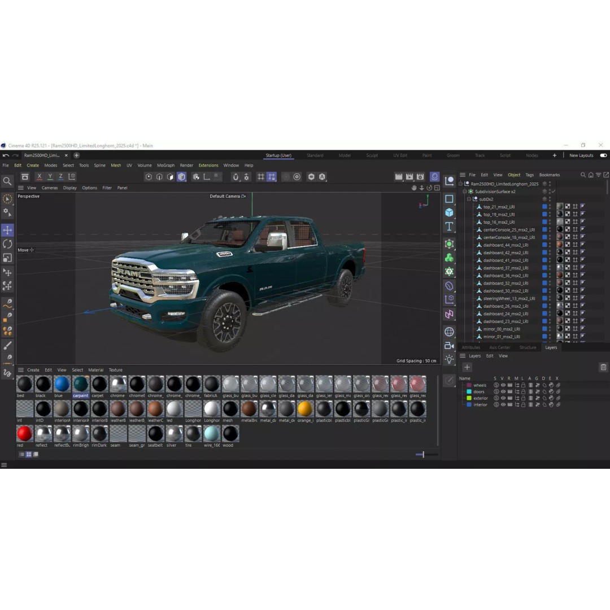Select the orange_i material thumbnail
Viewport: 610px width, 610px height.
305,409
